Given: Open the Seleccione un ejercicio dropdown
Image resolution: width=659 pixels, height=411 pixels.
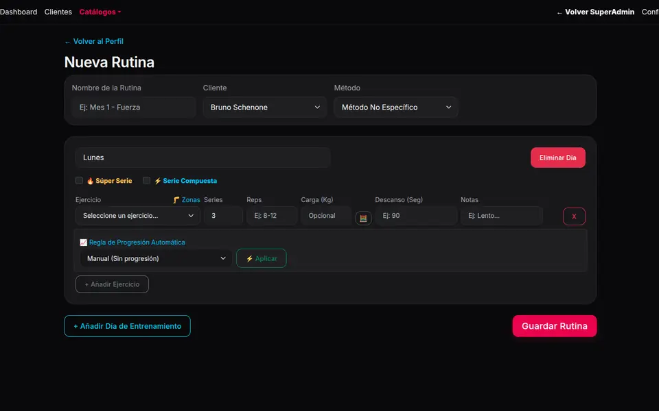Looking at the screenshot, I should click(x=138, y=216).
